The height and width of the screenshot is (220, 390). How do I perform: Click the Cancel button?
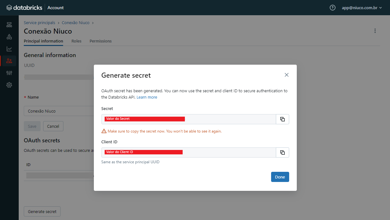[x=53, y=126]
